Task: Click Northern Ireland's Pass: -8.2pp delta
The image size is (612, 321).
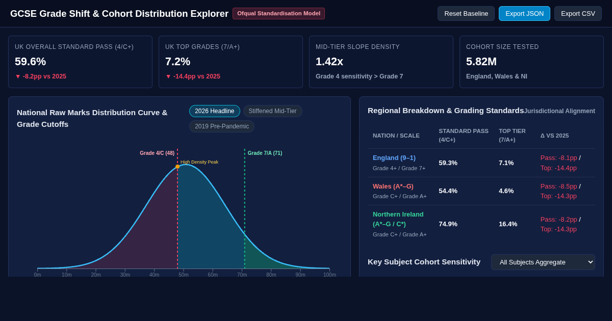Action: point(559,220)
